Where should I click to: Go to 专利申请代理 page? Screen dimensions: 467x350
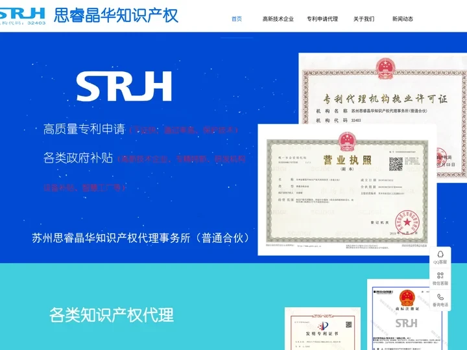(x=322, y=19)
